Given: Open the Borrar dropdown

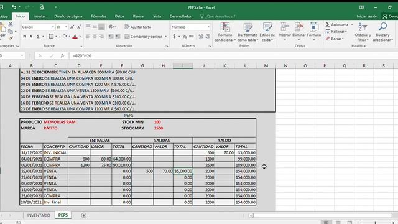Looking at the screenshot, I should (x=335, y=39).
